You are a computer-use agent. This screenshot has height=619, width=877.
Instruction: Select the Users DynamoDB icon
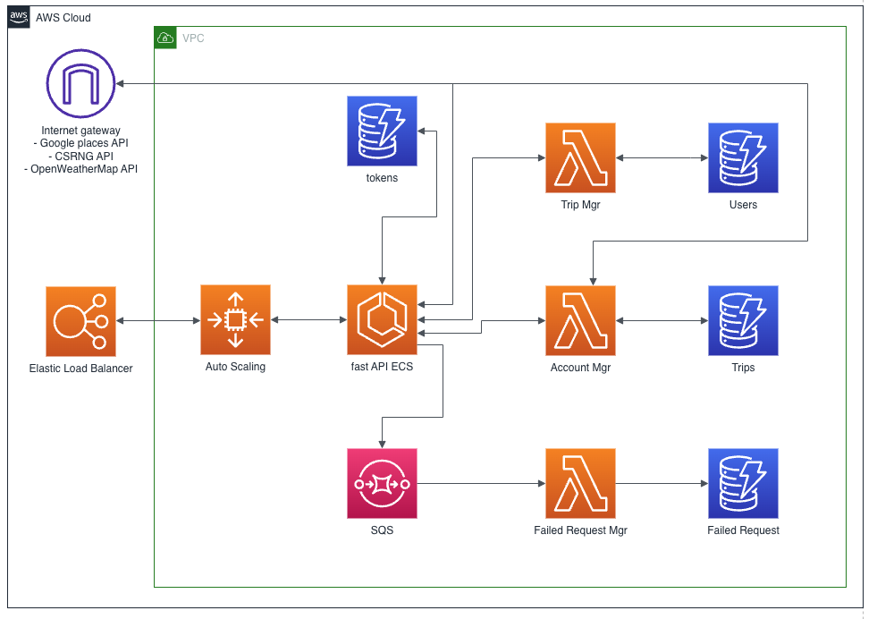click(x=743, y=157)
